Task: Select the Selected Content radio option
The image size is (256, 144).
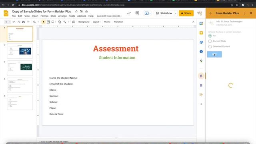Action: pos(210,46)
